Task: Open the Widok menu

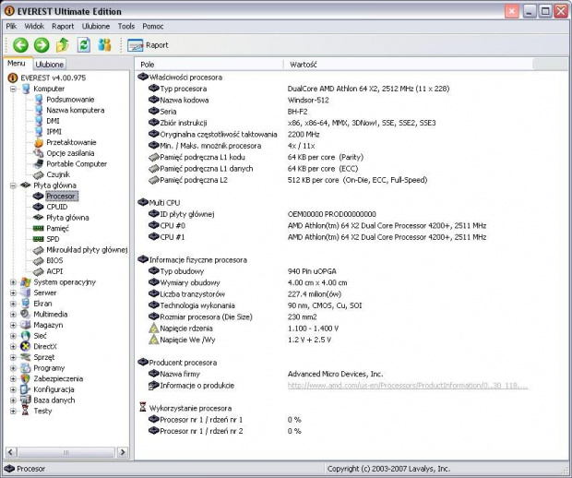Action: pos(34,26)
